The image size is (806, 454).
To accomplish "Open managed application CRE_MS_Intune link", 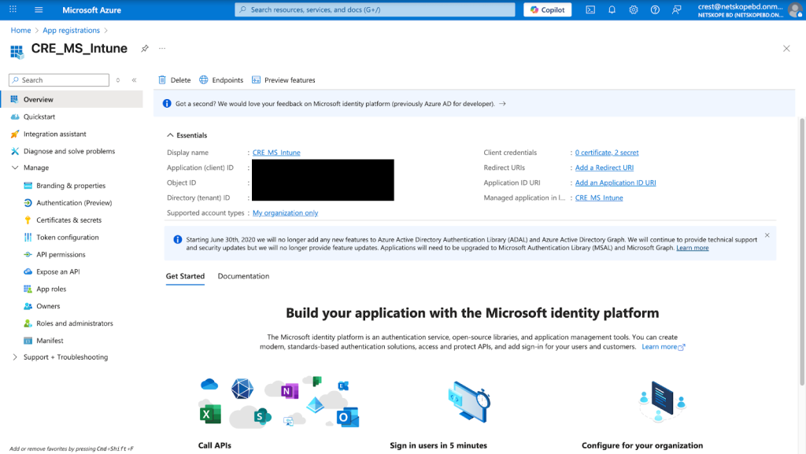I will click(x=599, y=197).
